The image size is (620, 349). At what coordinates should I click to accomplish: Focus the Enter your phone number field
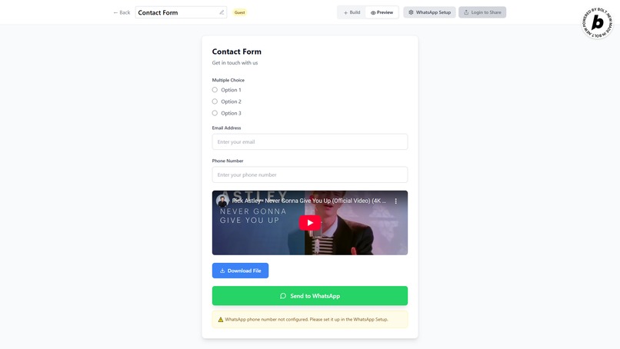click(309, 174)
